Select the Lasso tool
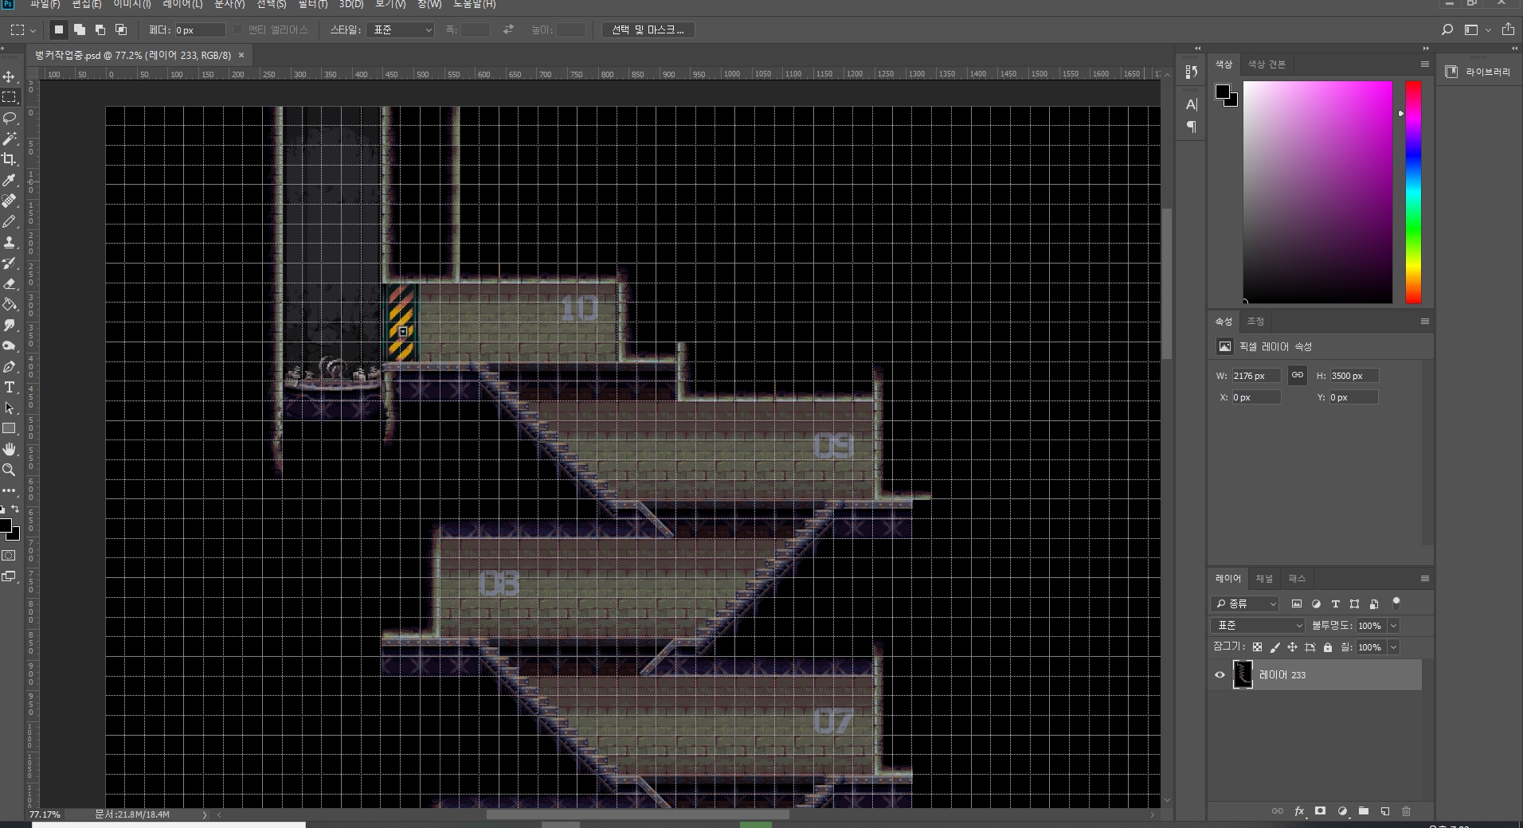This screenshot has width=1523, height=828. [x=10, y=118]
